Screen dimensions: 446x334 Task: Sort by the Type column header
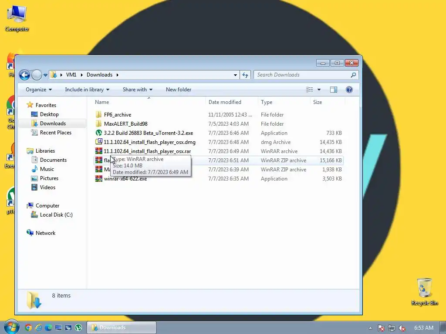point(284,102)
